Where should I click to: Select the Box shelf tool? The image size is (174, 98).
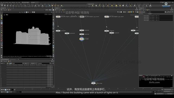pos(2,6)
